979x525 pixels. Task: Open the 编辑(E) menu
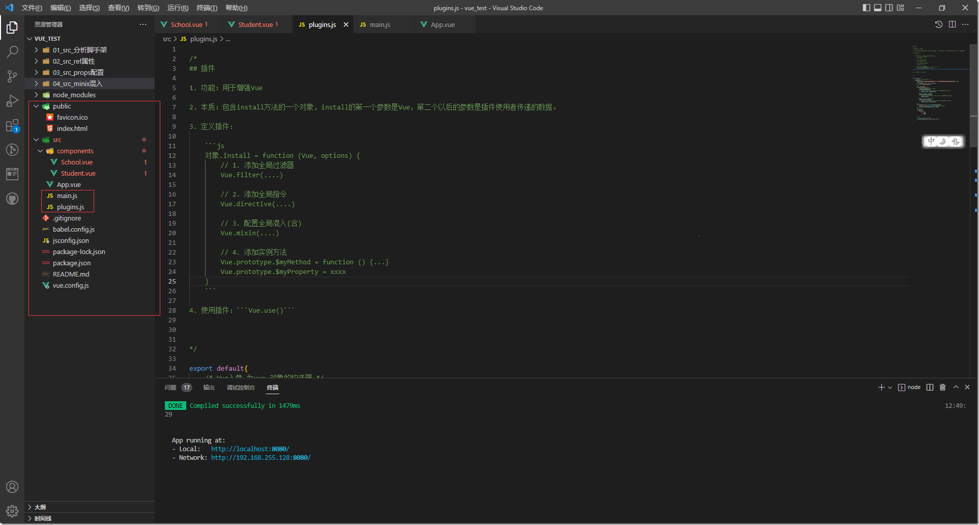[61, 8]
